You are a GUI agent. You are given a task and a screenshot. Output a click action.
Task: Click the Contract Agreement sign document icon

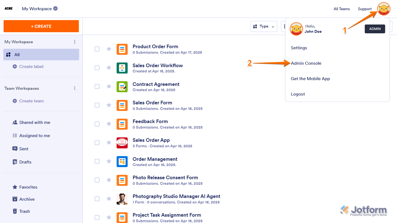(122, 87)
